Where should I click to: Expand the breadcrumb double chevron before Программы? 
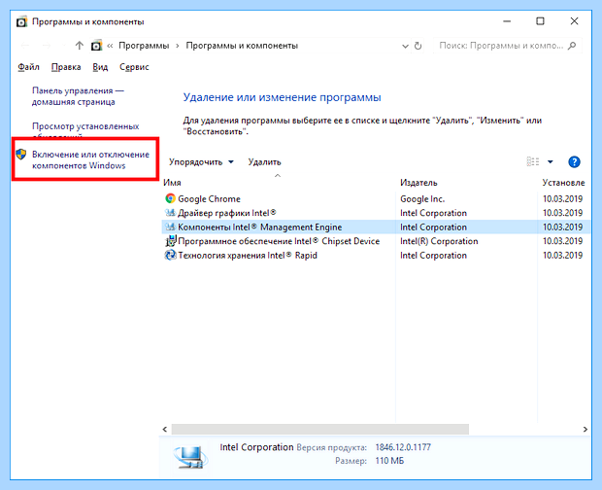click(110, 46)
